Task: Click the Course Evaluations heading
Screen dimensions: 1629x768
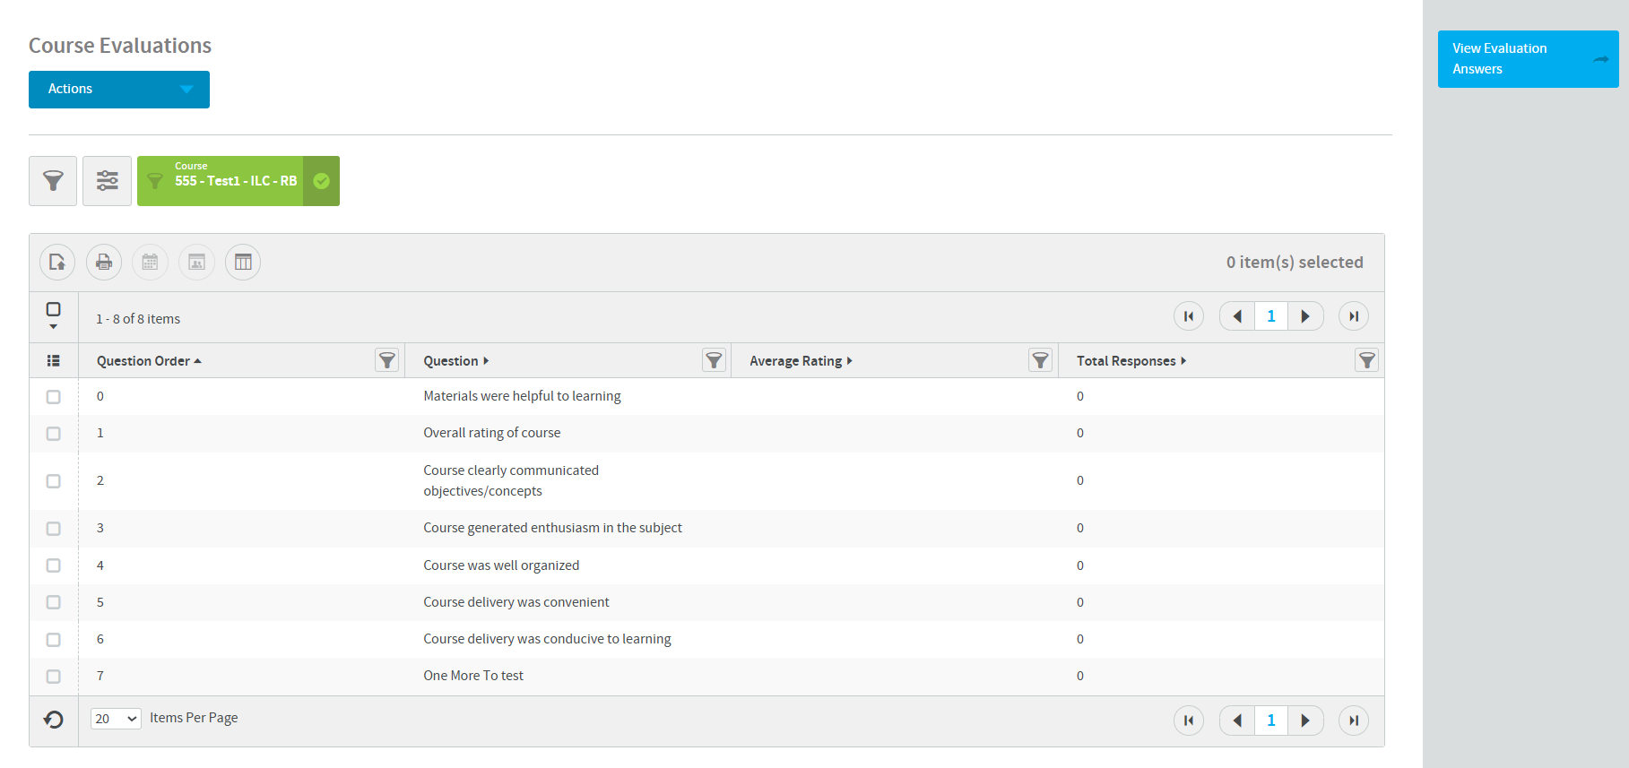Action: pyautogui.click(x=120, y=46)
